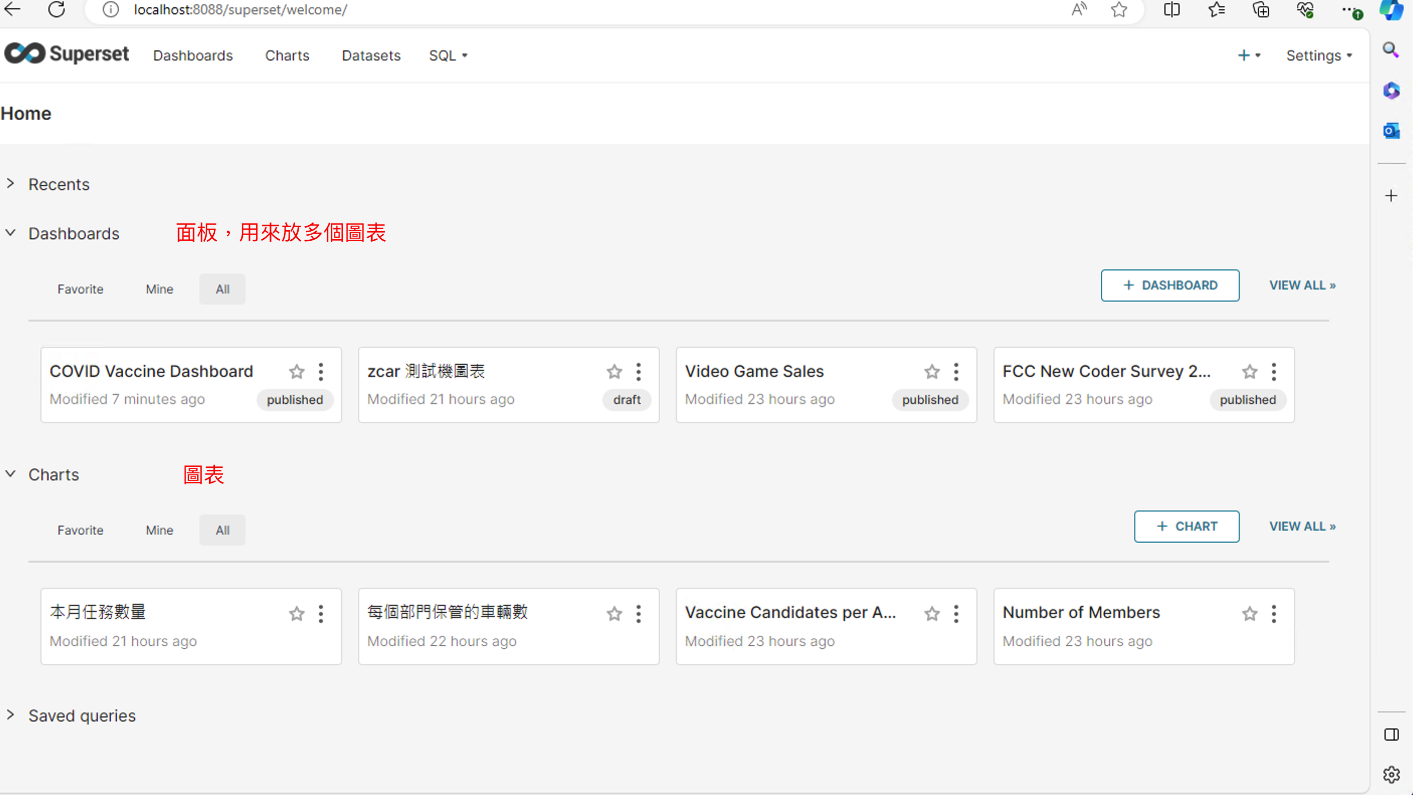Open the actions menu for Number of Members chart
The width and height of the screenshot is (1413, 795).
pos(1274,614)
